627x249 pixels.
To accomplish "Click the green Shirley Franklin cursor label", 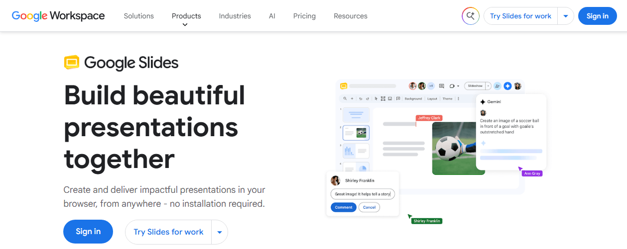I will point(427,221).
